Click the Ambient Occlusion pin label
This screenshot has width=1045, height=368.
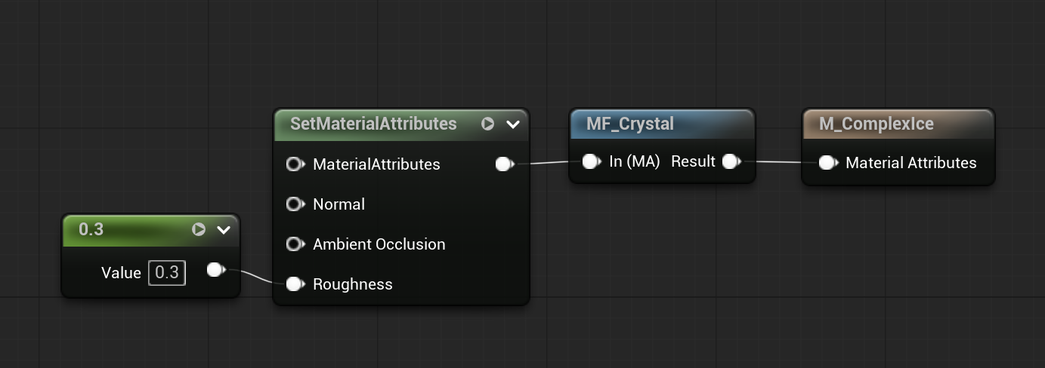379,244
